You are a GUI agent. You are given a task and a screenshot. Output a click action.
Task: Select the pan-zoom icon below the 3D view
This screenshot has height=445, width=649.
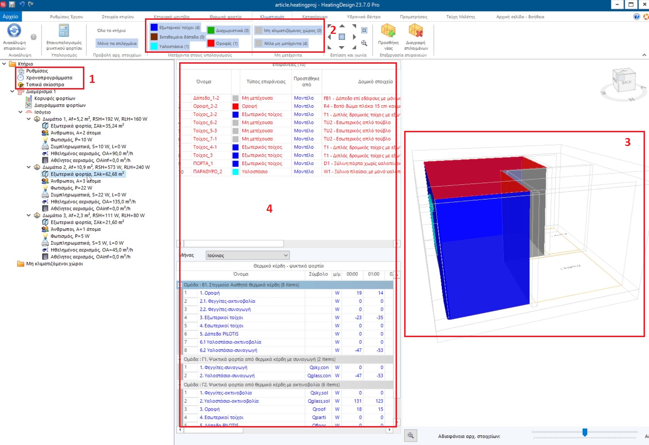click(411, 436)
